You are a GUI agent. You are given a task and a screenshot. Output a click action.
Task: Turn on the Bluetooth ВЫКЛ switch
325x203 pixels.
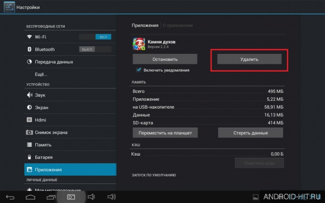(x=95, y=49)
